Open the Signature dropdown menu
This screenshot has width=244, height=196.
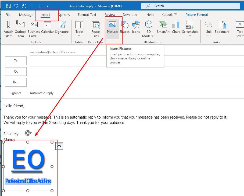pyautogui.click(x=62, y=36)
